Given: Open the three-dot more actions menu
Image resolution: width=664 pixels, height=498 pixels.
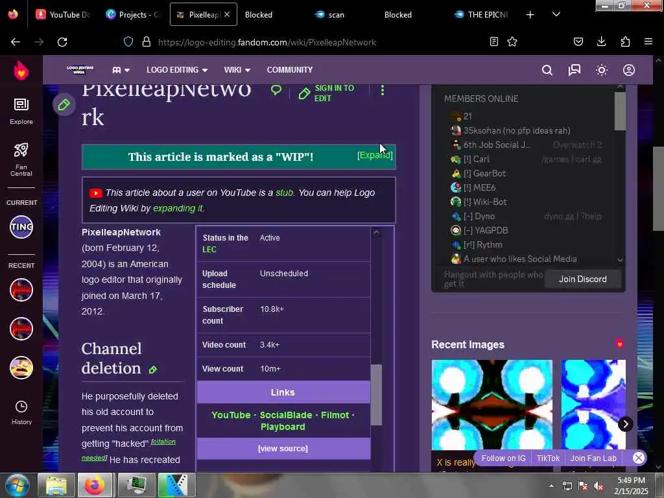Looking at the screenshot, I should [x=383, y=90].
